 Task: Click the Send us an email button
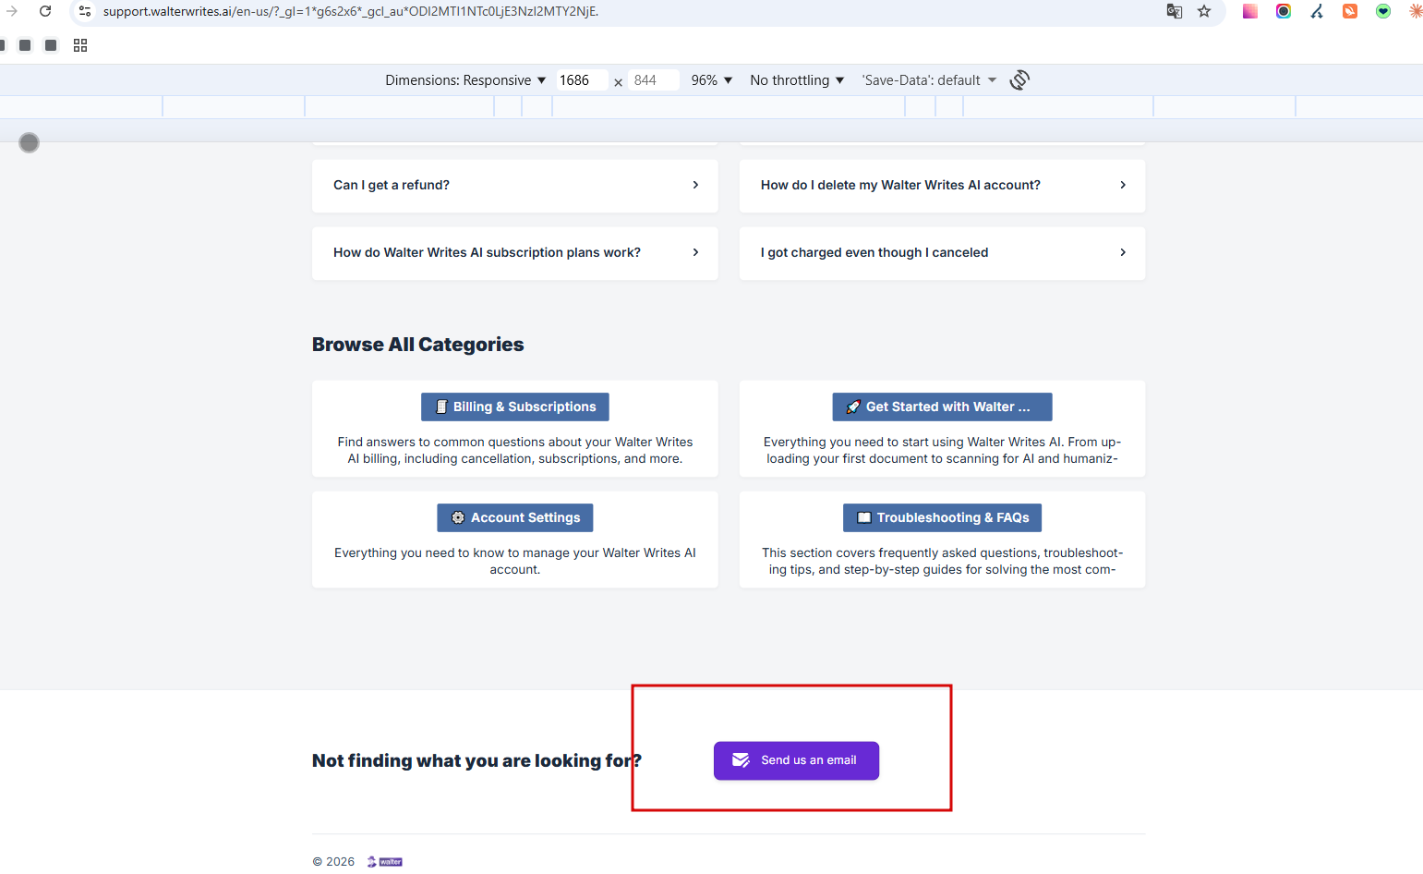click(x=796, y=760)
